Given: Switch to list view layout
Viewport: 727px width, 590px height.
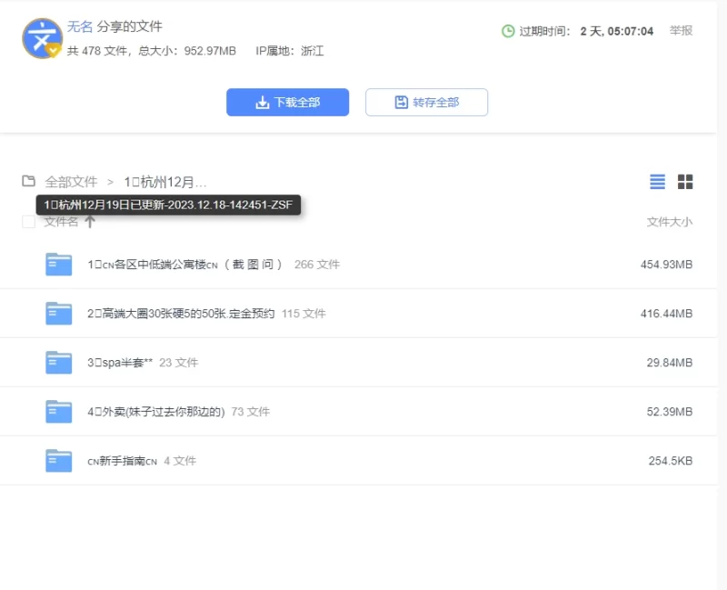Looking at the screenshot, I should 657,182.
